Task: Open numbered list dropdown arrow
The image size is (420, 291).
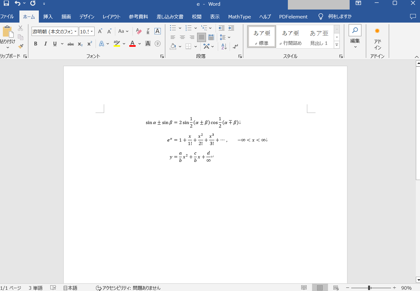Action: point(196,28)
